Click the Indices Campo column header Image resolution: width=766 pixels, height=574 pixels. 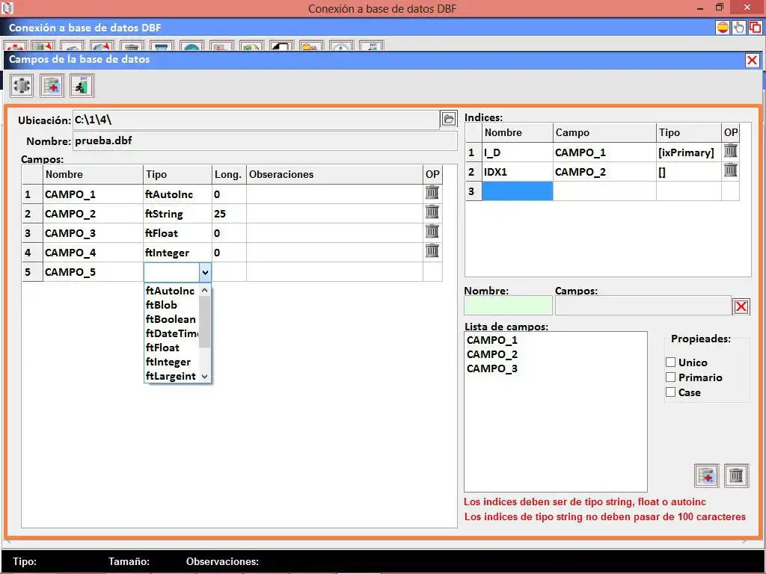coord(604,132)
